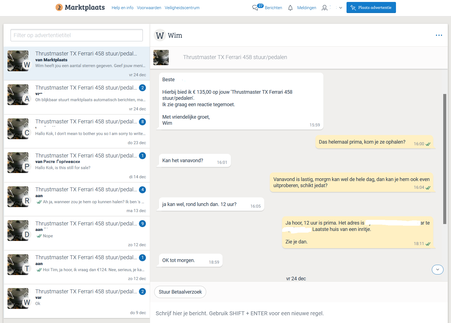The image size is (451, 323).
Task: Select conversation starting 'Oh blijkbaar stuurt marktplaats'
Action: point(77,98)
